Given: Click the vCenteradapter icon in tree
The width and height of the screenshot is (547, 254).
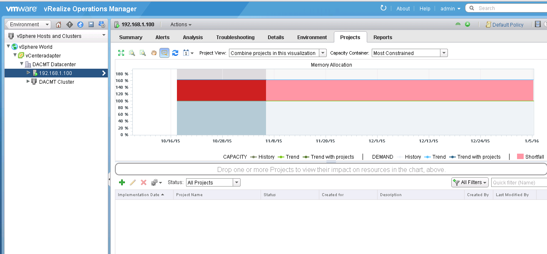Looking at the screenshot, I should tap(21, 55).
